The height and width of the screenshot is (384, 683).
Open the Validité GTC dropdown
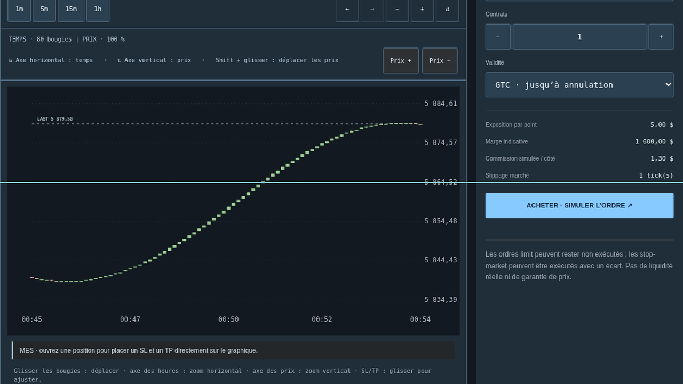pos(579,85)
